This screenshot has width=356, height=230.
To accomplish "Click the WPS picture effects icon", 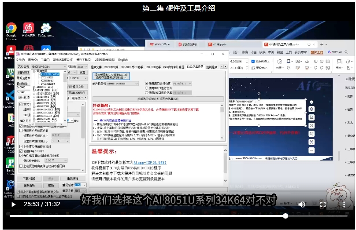I will click(280, 63).
